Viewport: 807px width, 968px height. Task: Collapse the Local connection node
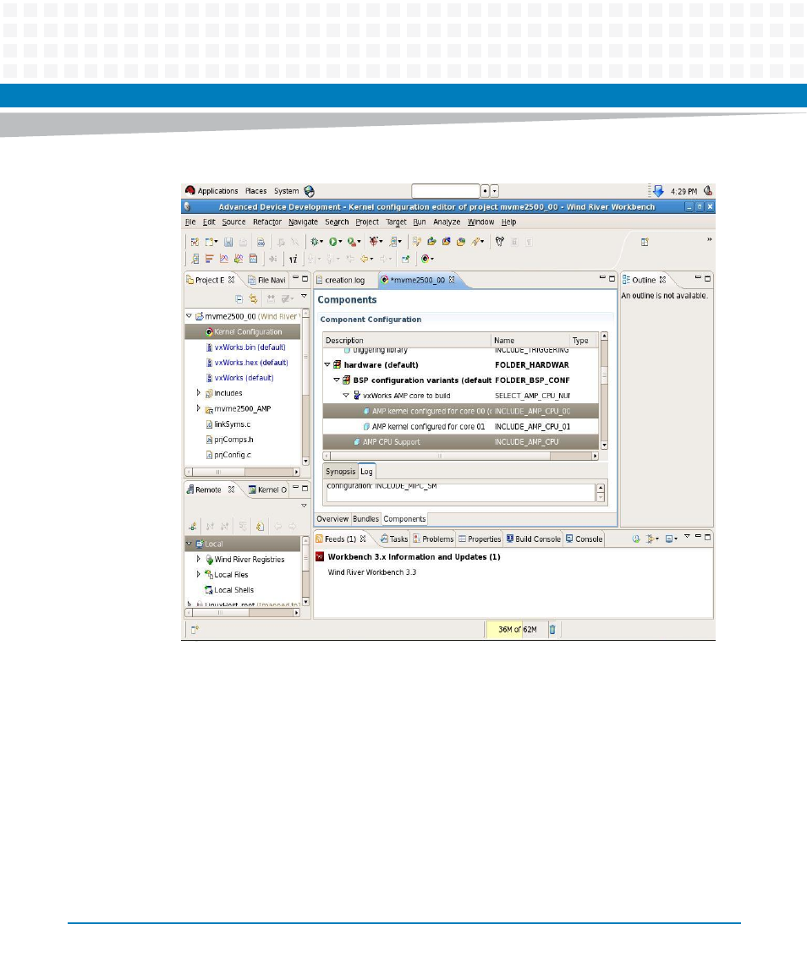[189, 544]
